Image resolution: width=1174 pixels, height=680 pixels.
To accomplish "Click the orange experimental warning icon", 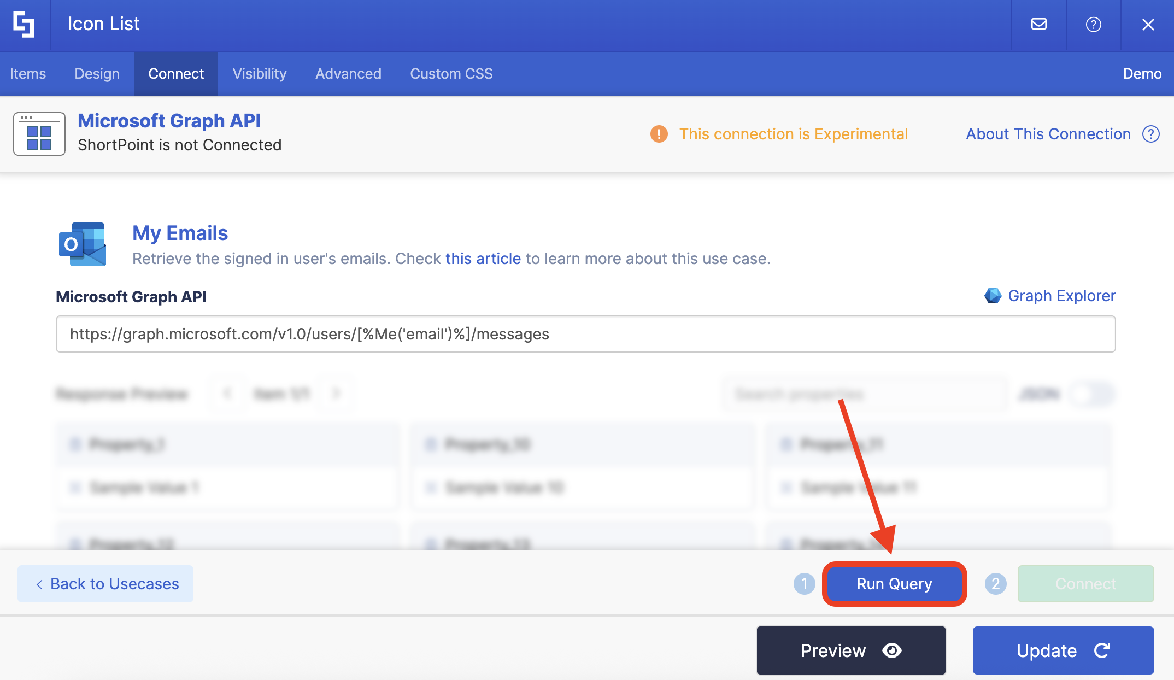I will click(659, 134).
